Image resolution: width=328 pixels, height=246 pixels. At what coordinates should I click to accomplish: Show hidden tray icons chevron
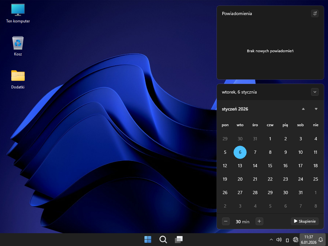click(271, 240)
